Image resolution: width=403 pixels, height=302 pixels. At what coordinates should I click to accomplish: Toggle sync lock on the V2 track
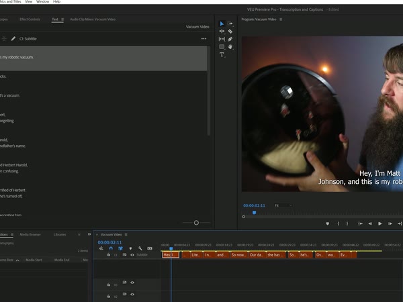124,294
